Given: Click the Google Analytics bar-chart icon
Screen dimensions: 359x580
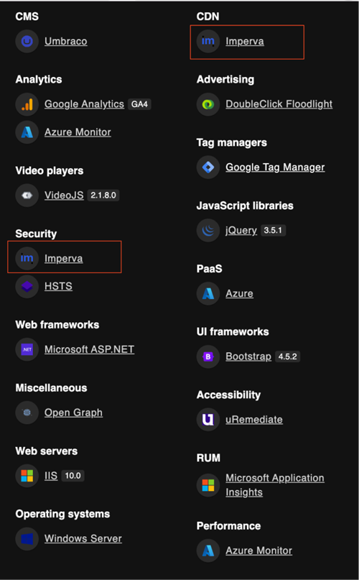Looking at the screenshot, I should pyautogui.click(x=27, y=104).
